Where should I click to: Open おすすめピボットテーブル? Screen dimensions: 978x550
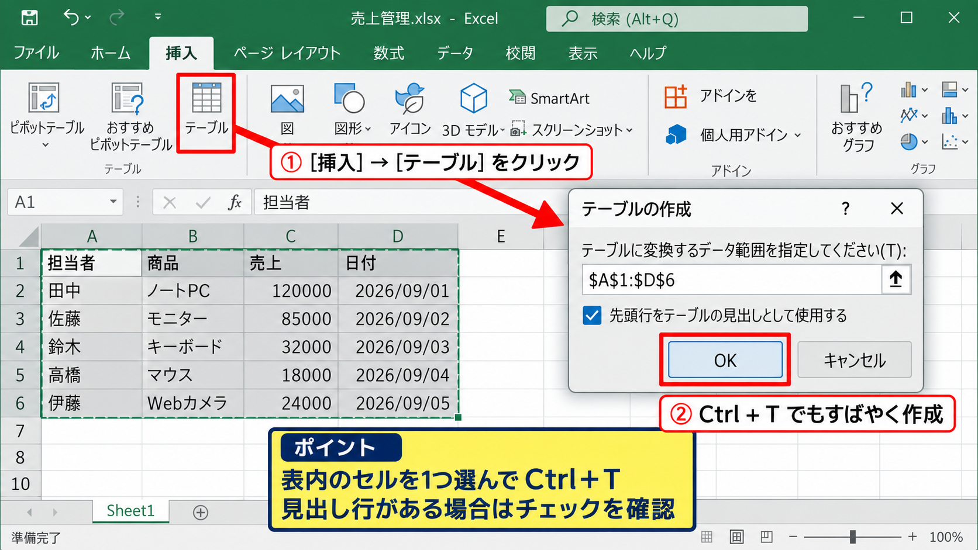(x=130, y=117)
